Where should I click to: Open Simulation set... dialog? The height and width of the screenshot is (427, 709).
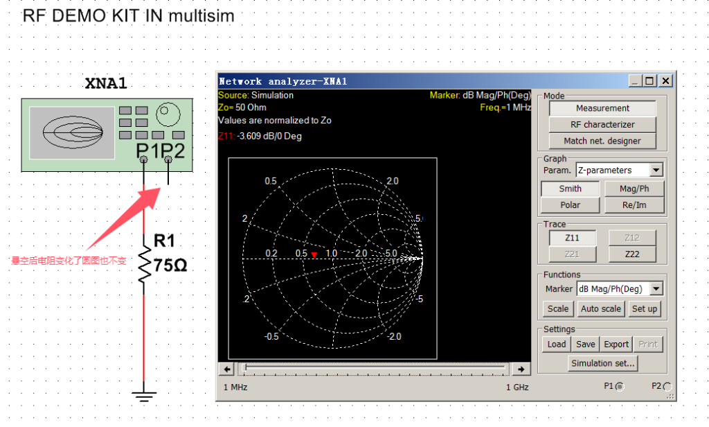[603, 363]
